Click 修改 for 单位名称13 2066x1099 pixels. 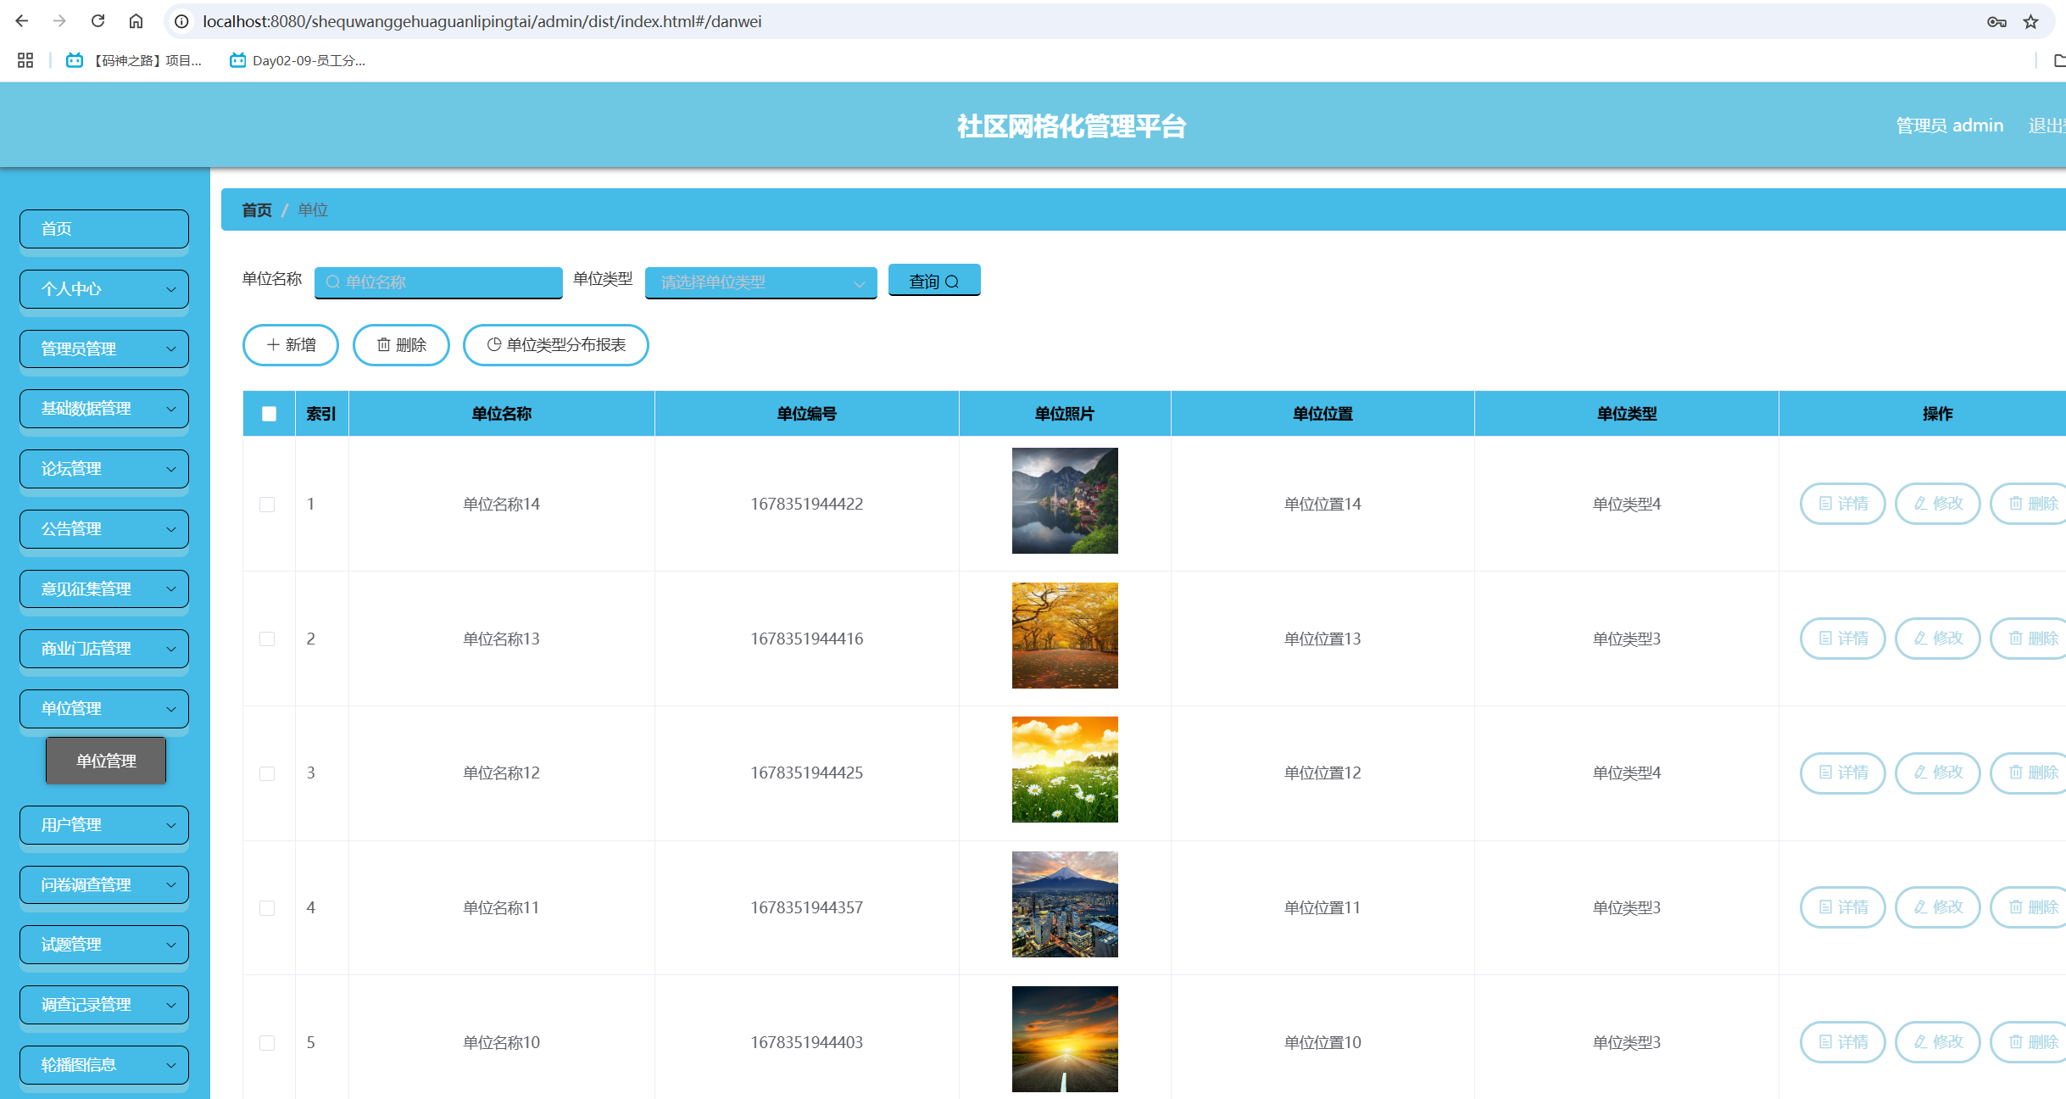point(1937,639)
